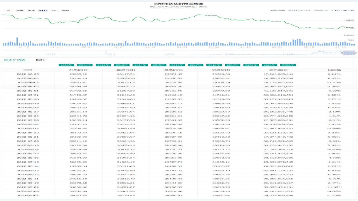Select the 2022-05-12 date cell
The image size is (358, 201).
coord(28,174)
